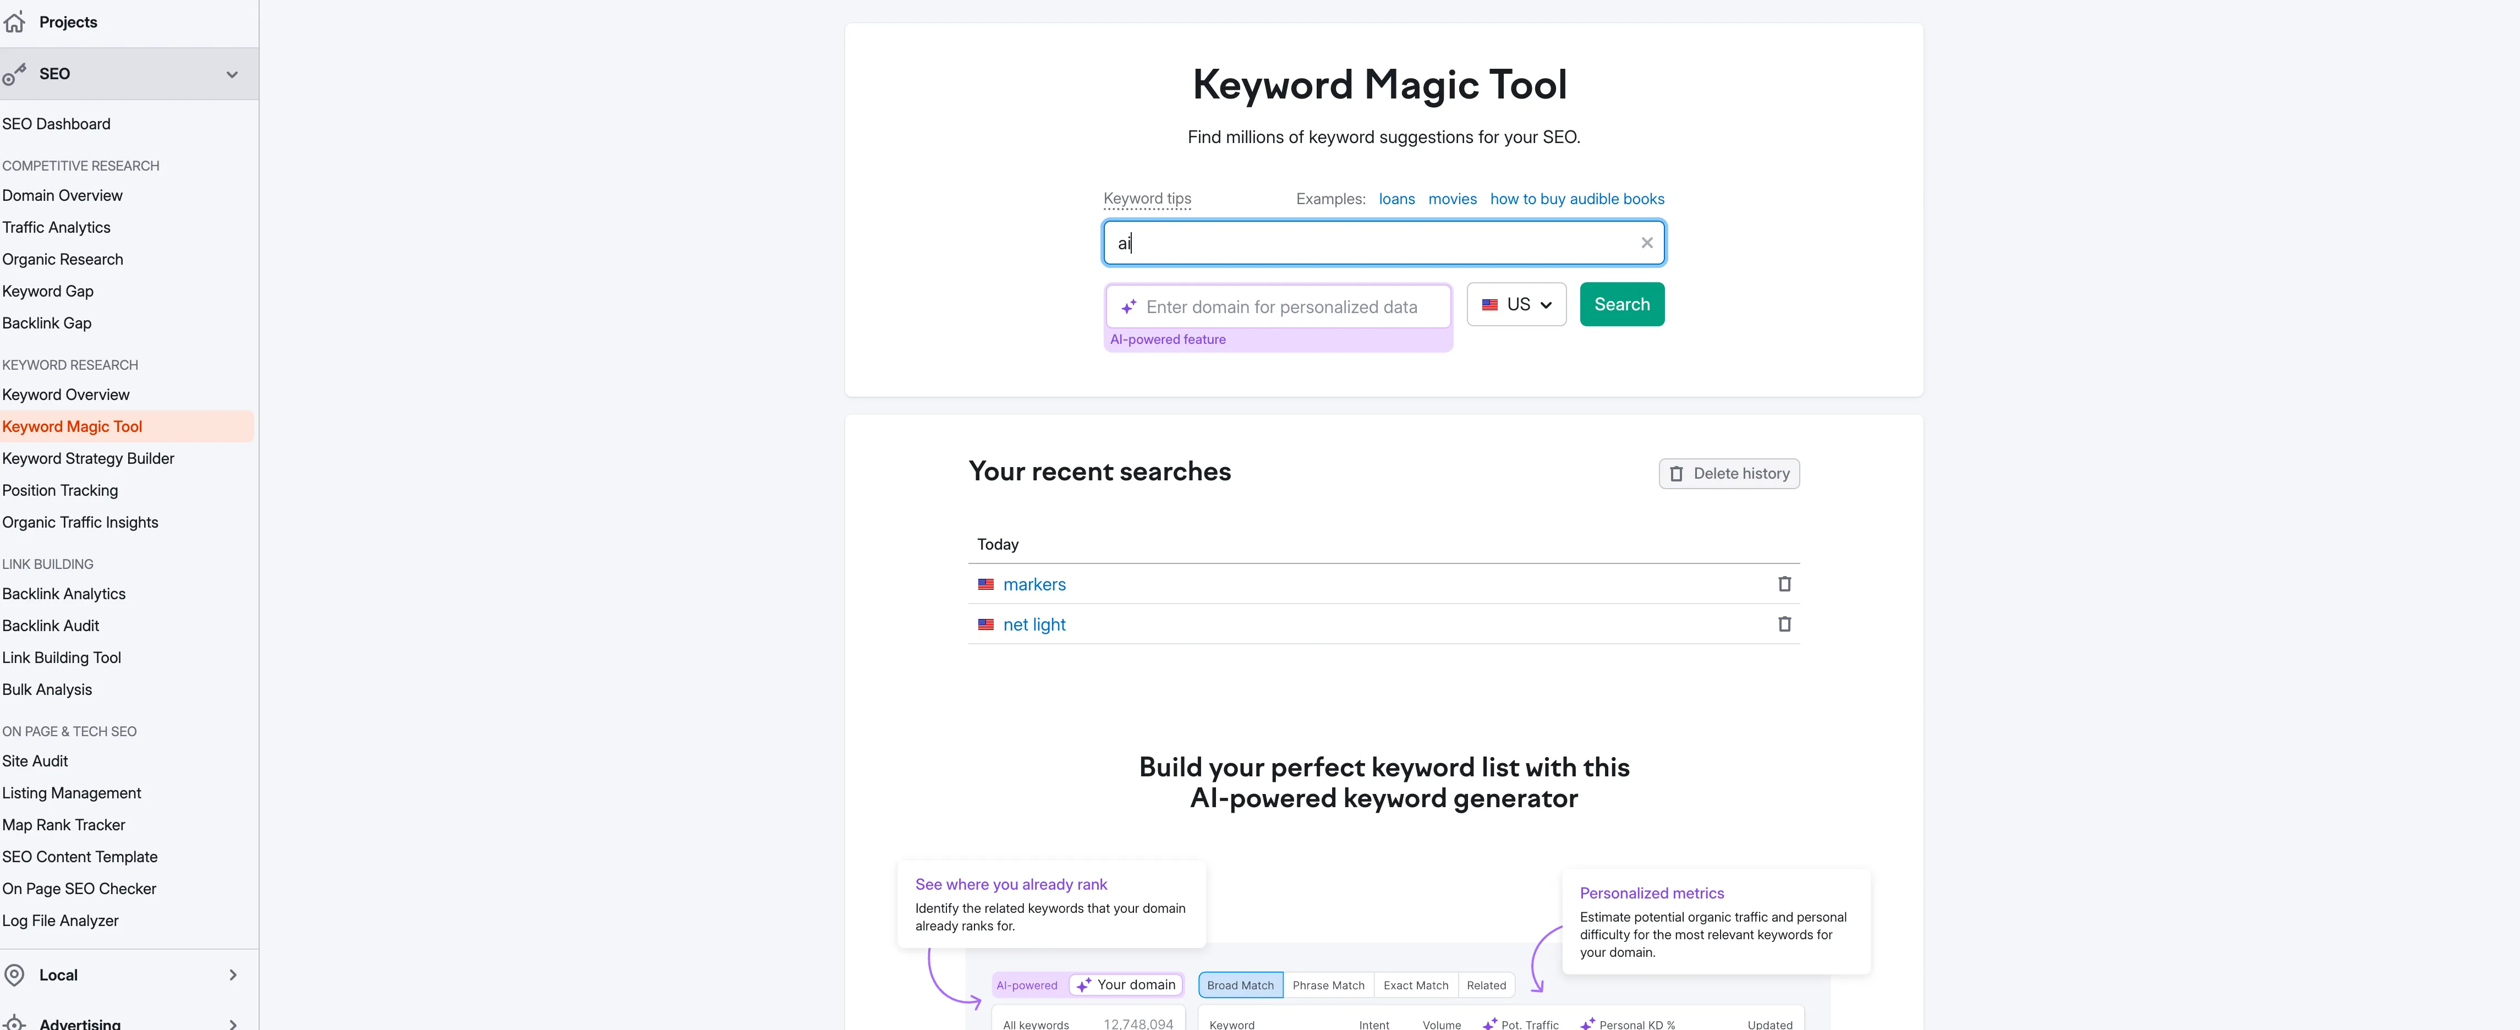The height and width of the screenshot is (1030, 2520).
Task: Expand the Advertising section arrow
Action: [x=233, y=1024]
